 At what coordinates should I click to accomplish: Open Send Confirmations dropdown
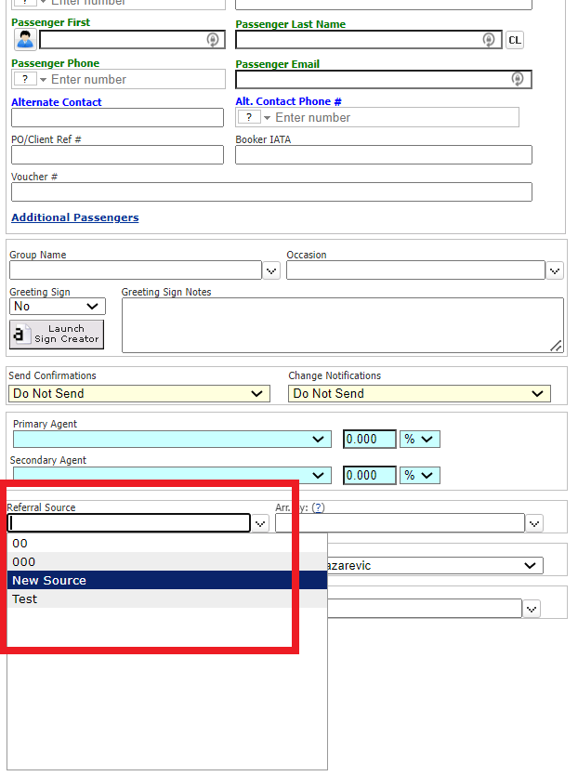(x=138, y=394)
